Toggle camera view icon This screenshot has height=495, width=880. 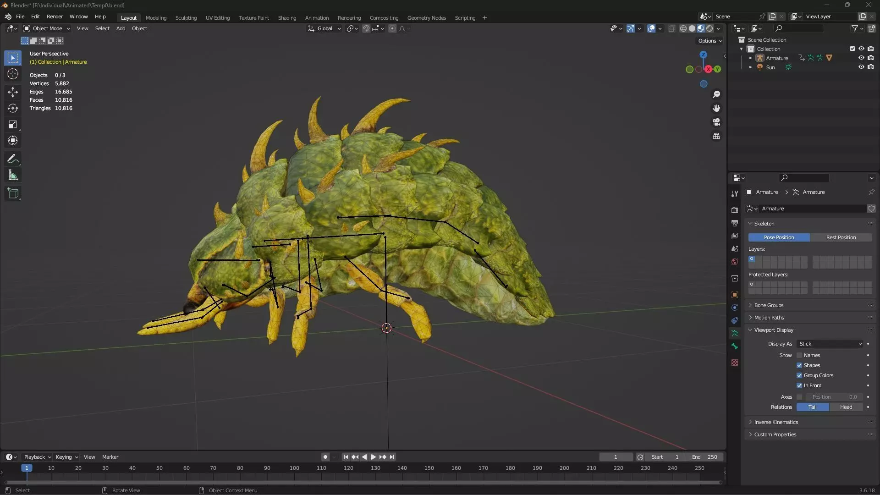pyautogui.click(x=716, y=122)
